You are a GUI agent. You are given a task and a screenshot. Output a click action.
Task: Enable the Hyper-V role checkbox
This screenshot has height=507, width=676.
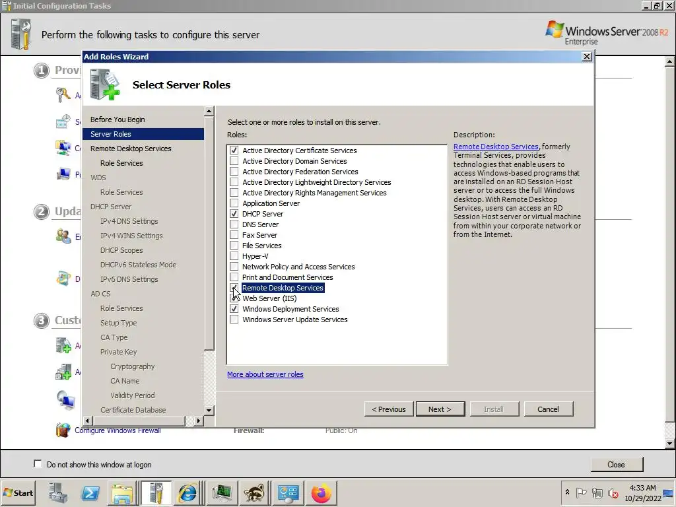[x=234, y=256]
